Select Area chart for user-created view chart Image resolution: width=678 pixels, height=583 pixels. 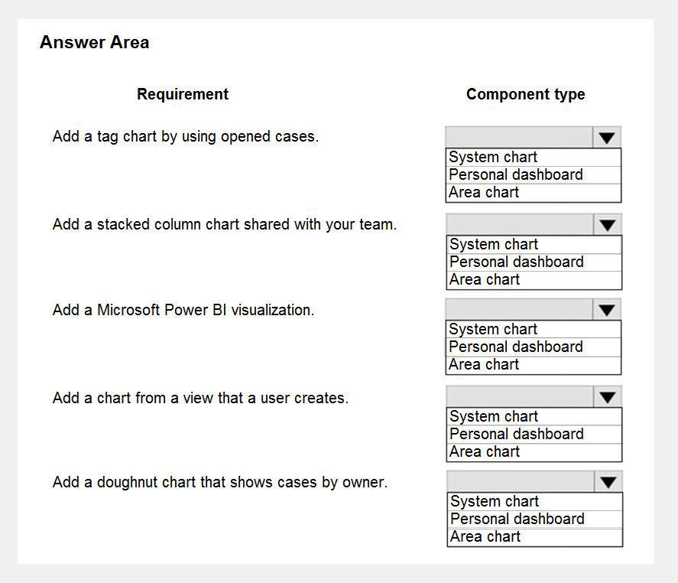tap(485, 452)
